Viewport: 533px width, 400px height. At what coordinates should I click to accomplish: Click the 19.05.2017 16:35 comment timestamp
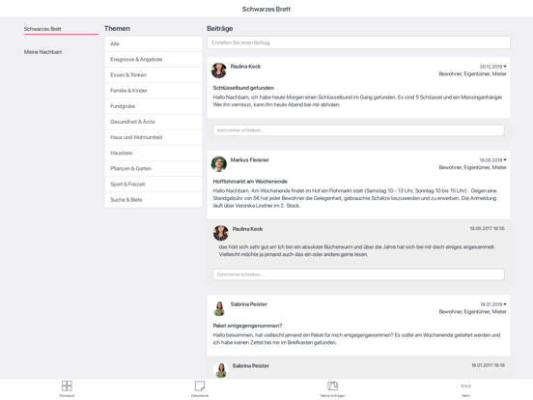487,228
